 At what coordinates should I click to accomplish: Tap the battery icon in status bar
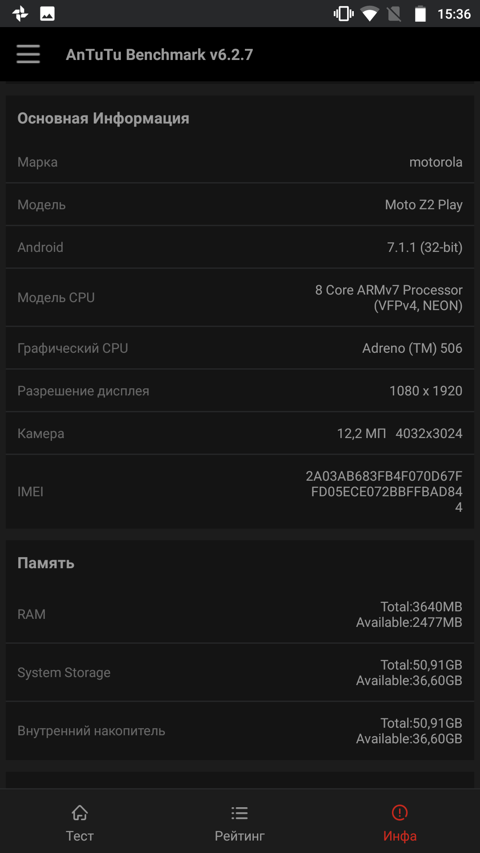pyautogui.click(x=420, y=14)
